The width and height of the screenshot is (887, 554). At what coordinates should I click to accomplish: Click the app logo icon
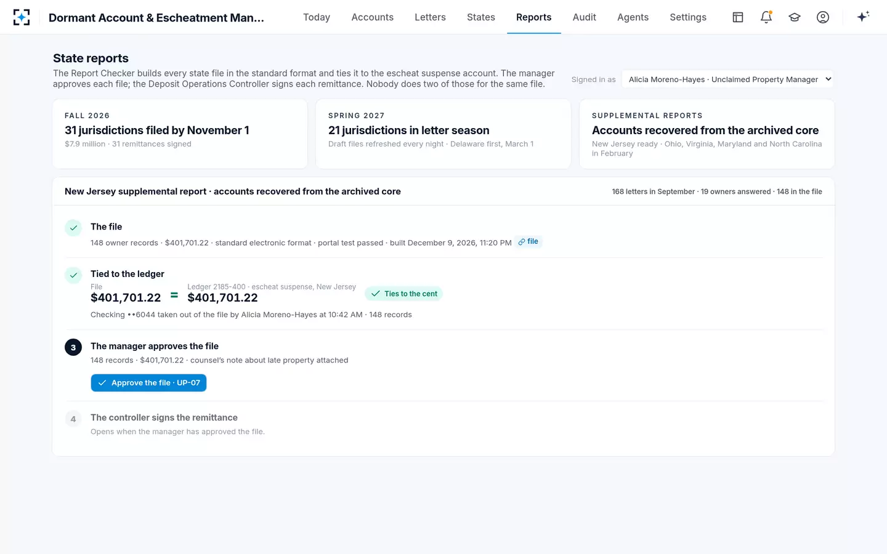(x=22, y=17)
